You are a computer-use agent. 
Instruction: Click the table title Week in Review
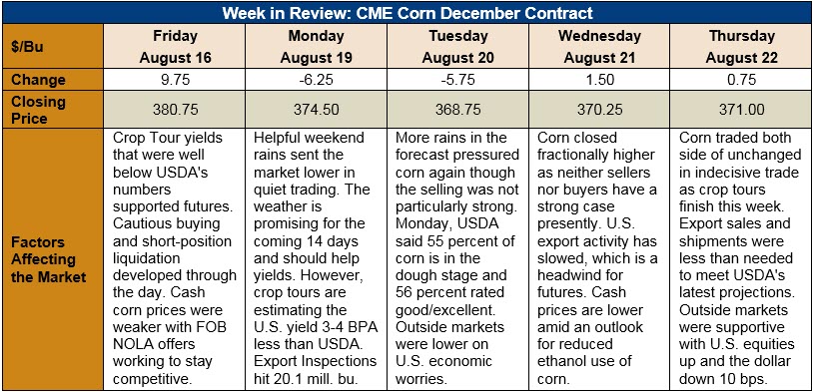tap(407, 12)
